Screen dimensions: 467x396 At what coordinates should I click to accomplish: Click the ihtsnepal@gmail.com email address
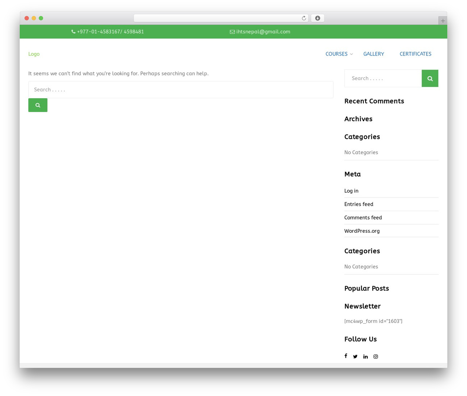(x=263, y=32)
